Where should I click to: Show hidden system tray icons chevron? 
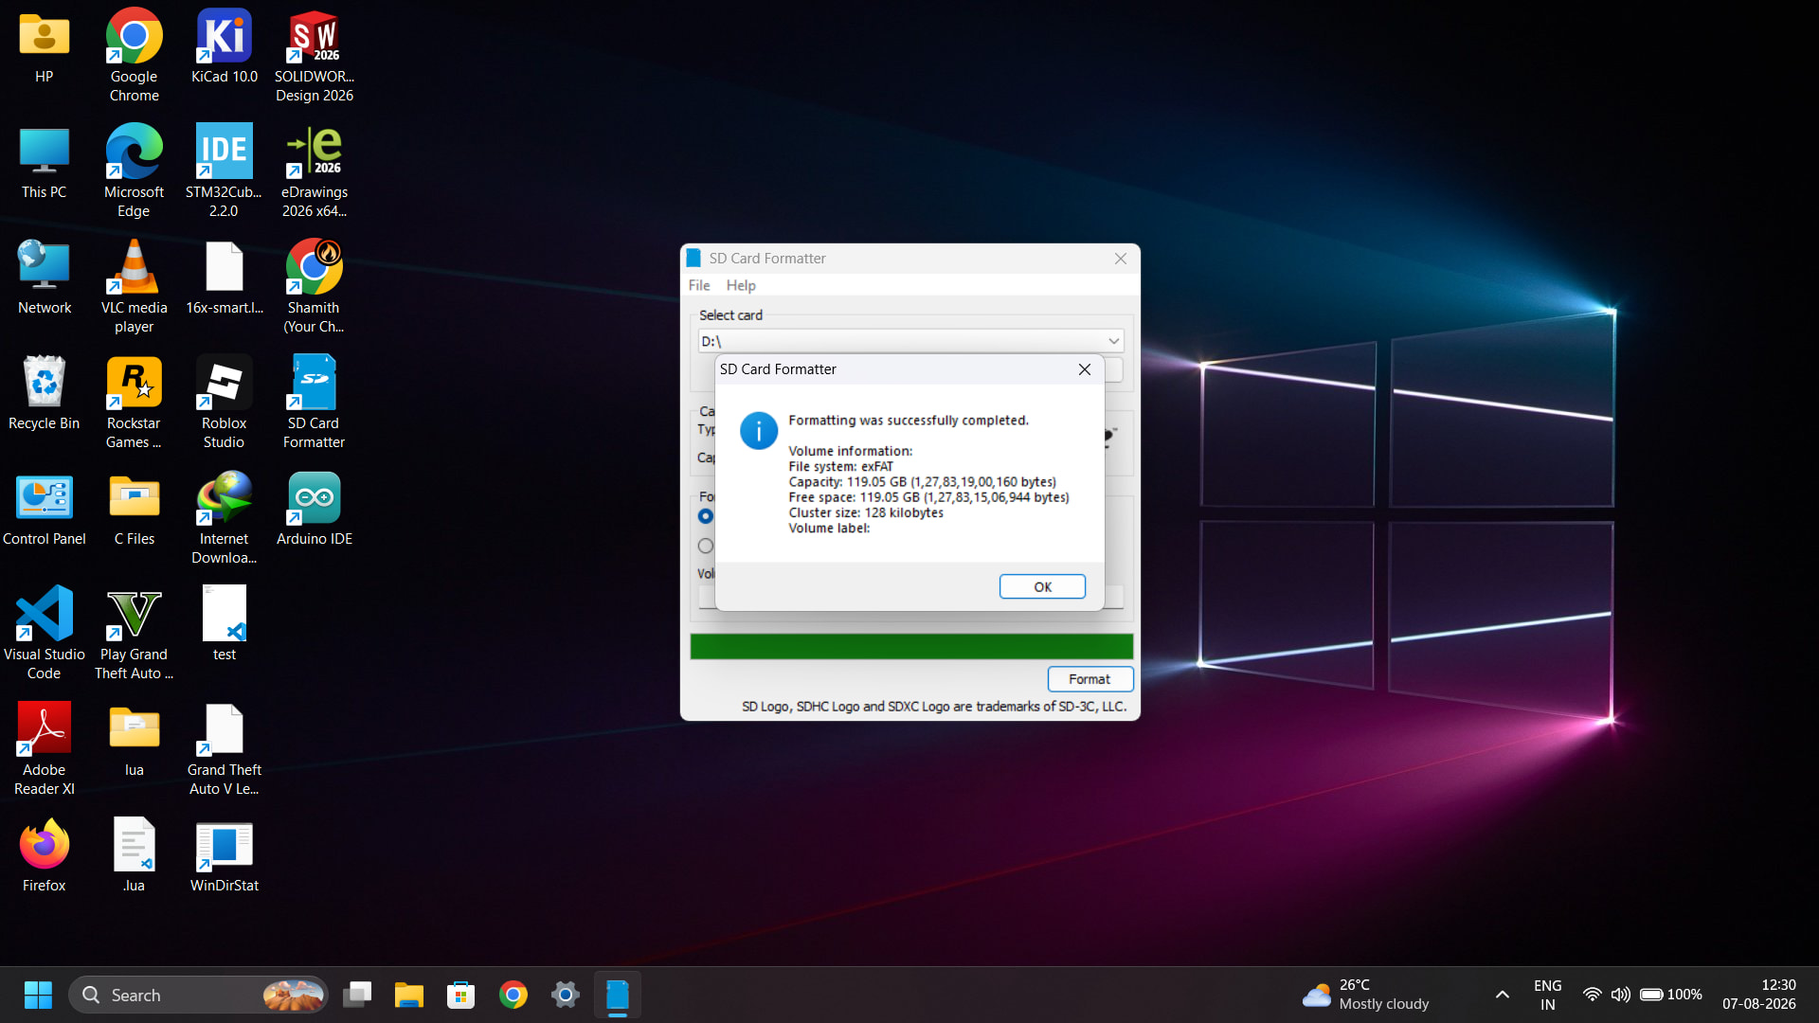tap(1503, 995)
